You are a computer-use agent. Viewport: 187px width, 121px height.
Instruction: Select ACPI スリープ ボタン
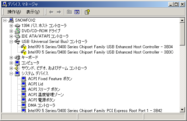(x=44, y=89)
